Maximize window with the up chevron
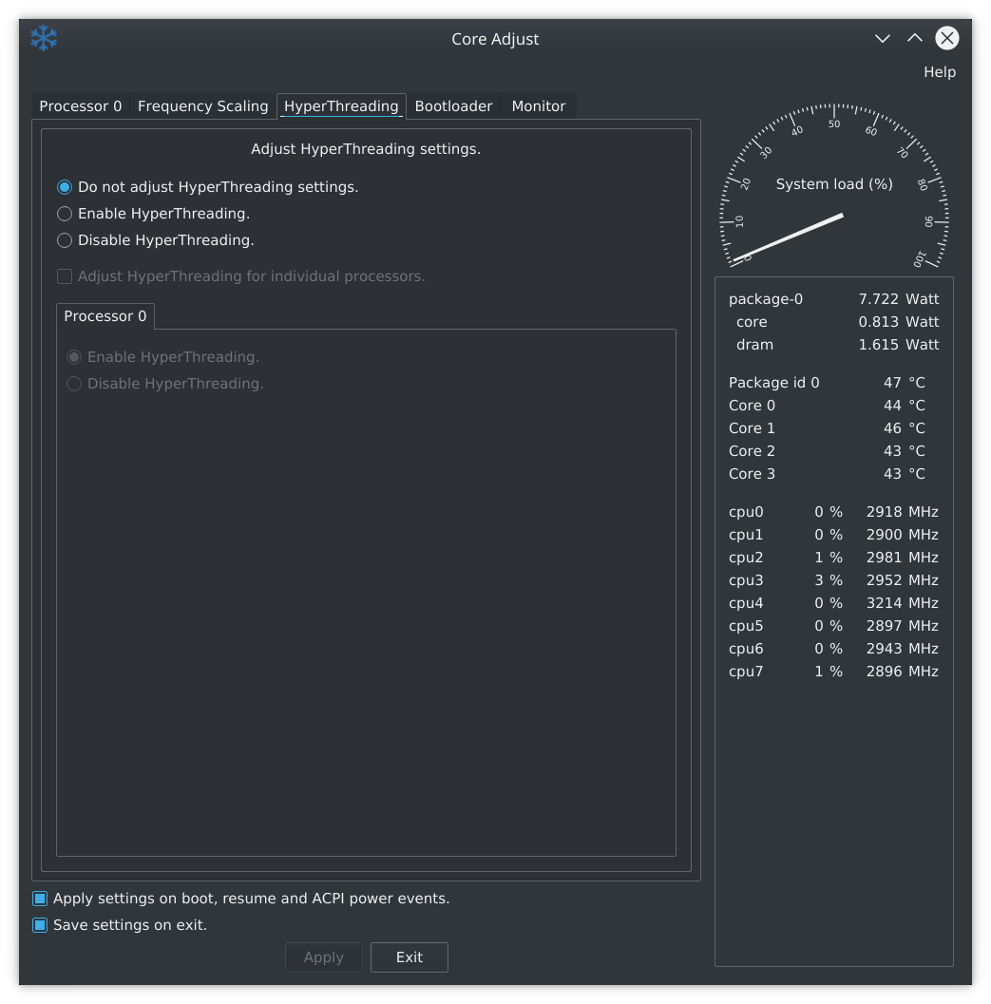Image resolution: width=991 pixels, height=1004 pixels. 914,38
